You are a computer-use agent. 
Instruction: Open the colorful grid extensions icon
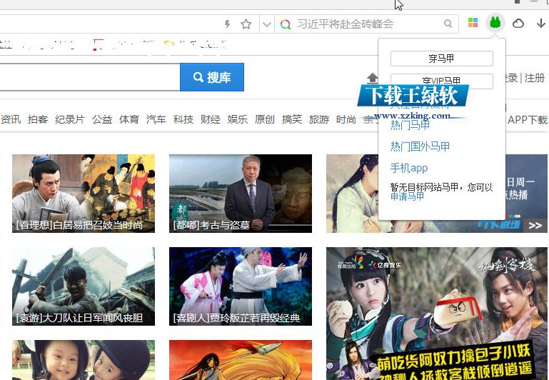(473, 23)
